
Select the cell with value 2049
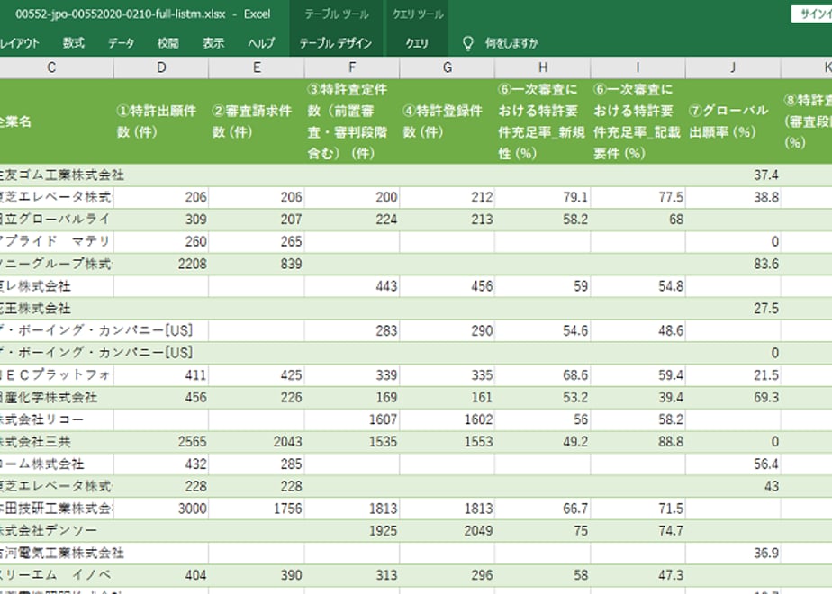click(448, 531)
